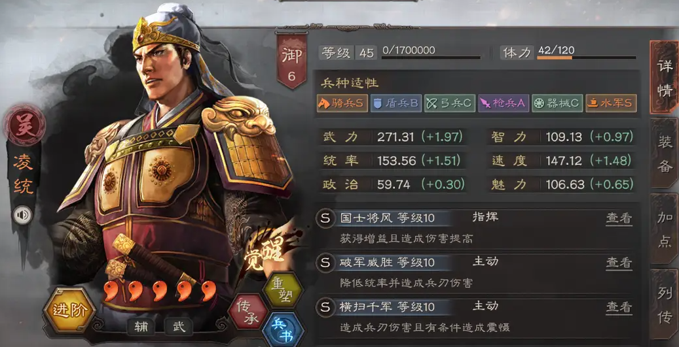Select the 盾兵B shield troop badge
The height and width of the screenshot is (347, 679).
pyautogui.click(x=395, y=103)
